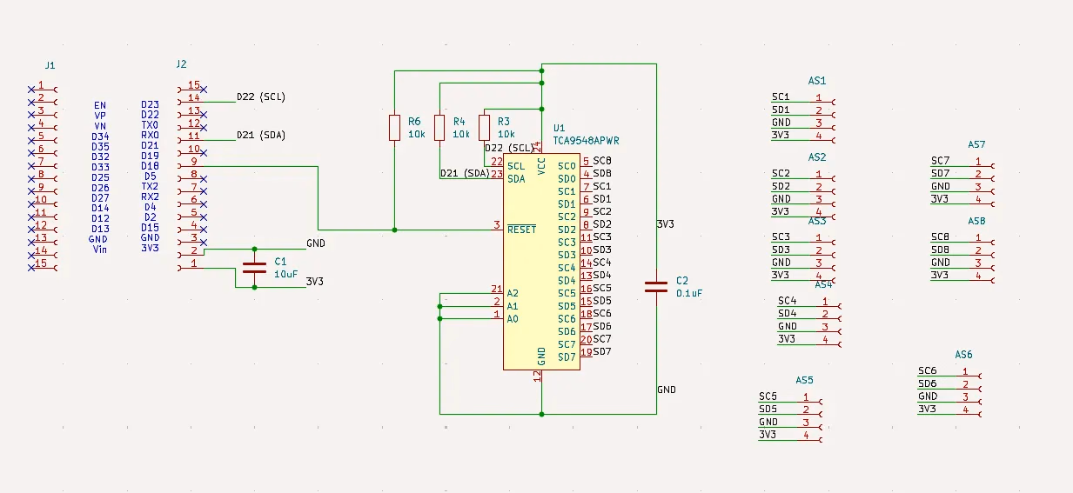1073x493 pixels.
Task: Select the R6 reference text
Action: pos(414,122)
